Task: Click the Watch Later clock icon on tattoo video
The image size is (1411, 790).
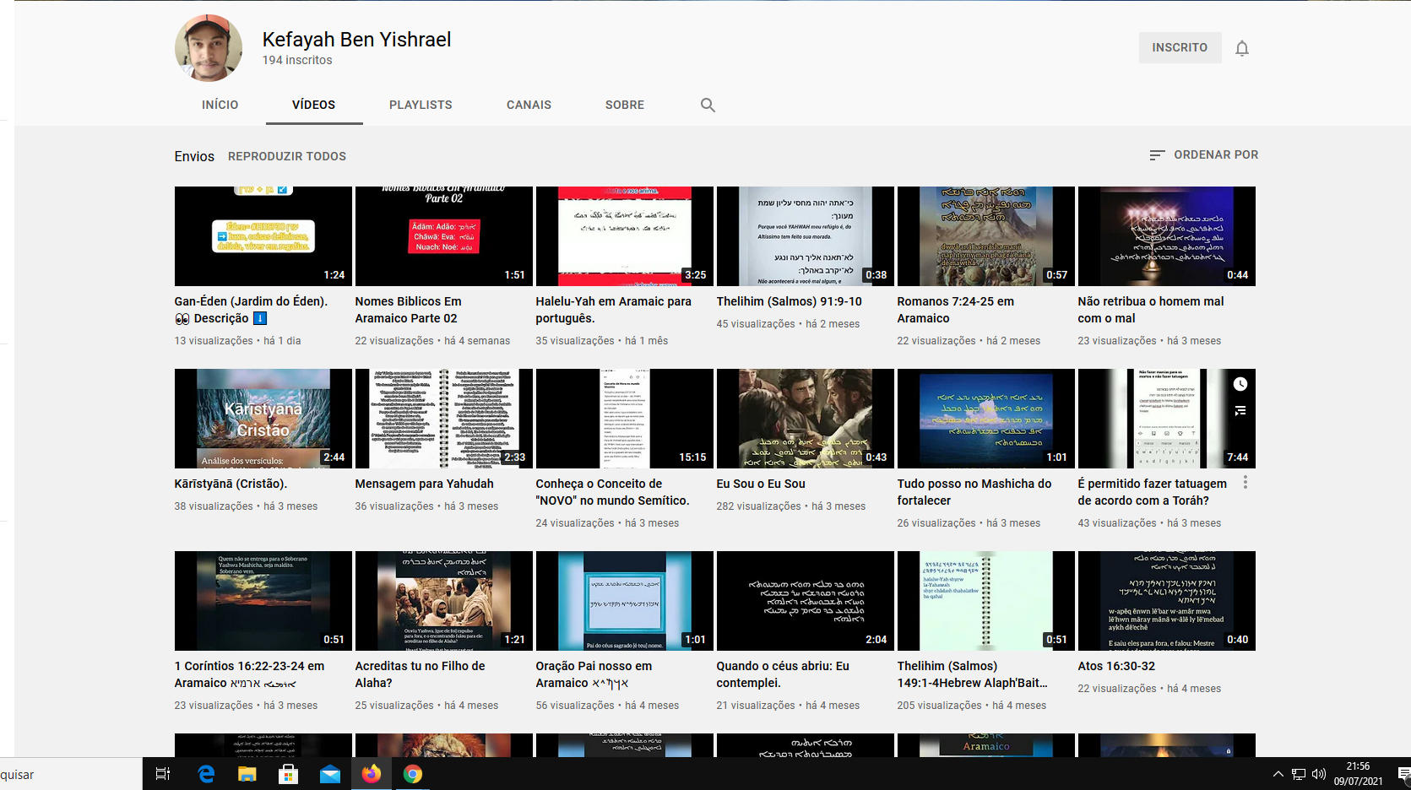Action: 1240,384
